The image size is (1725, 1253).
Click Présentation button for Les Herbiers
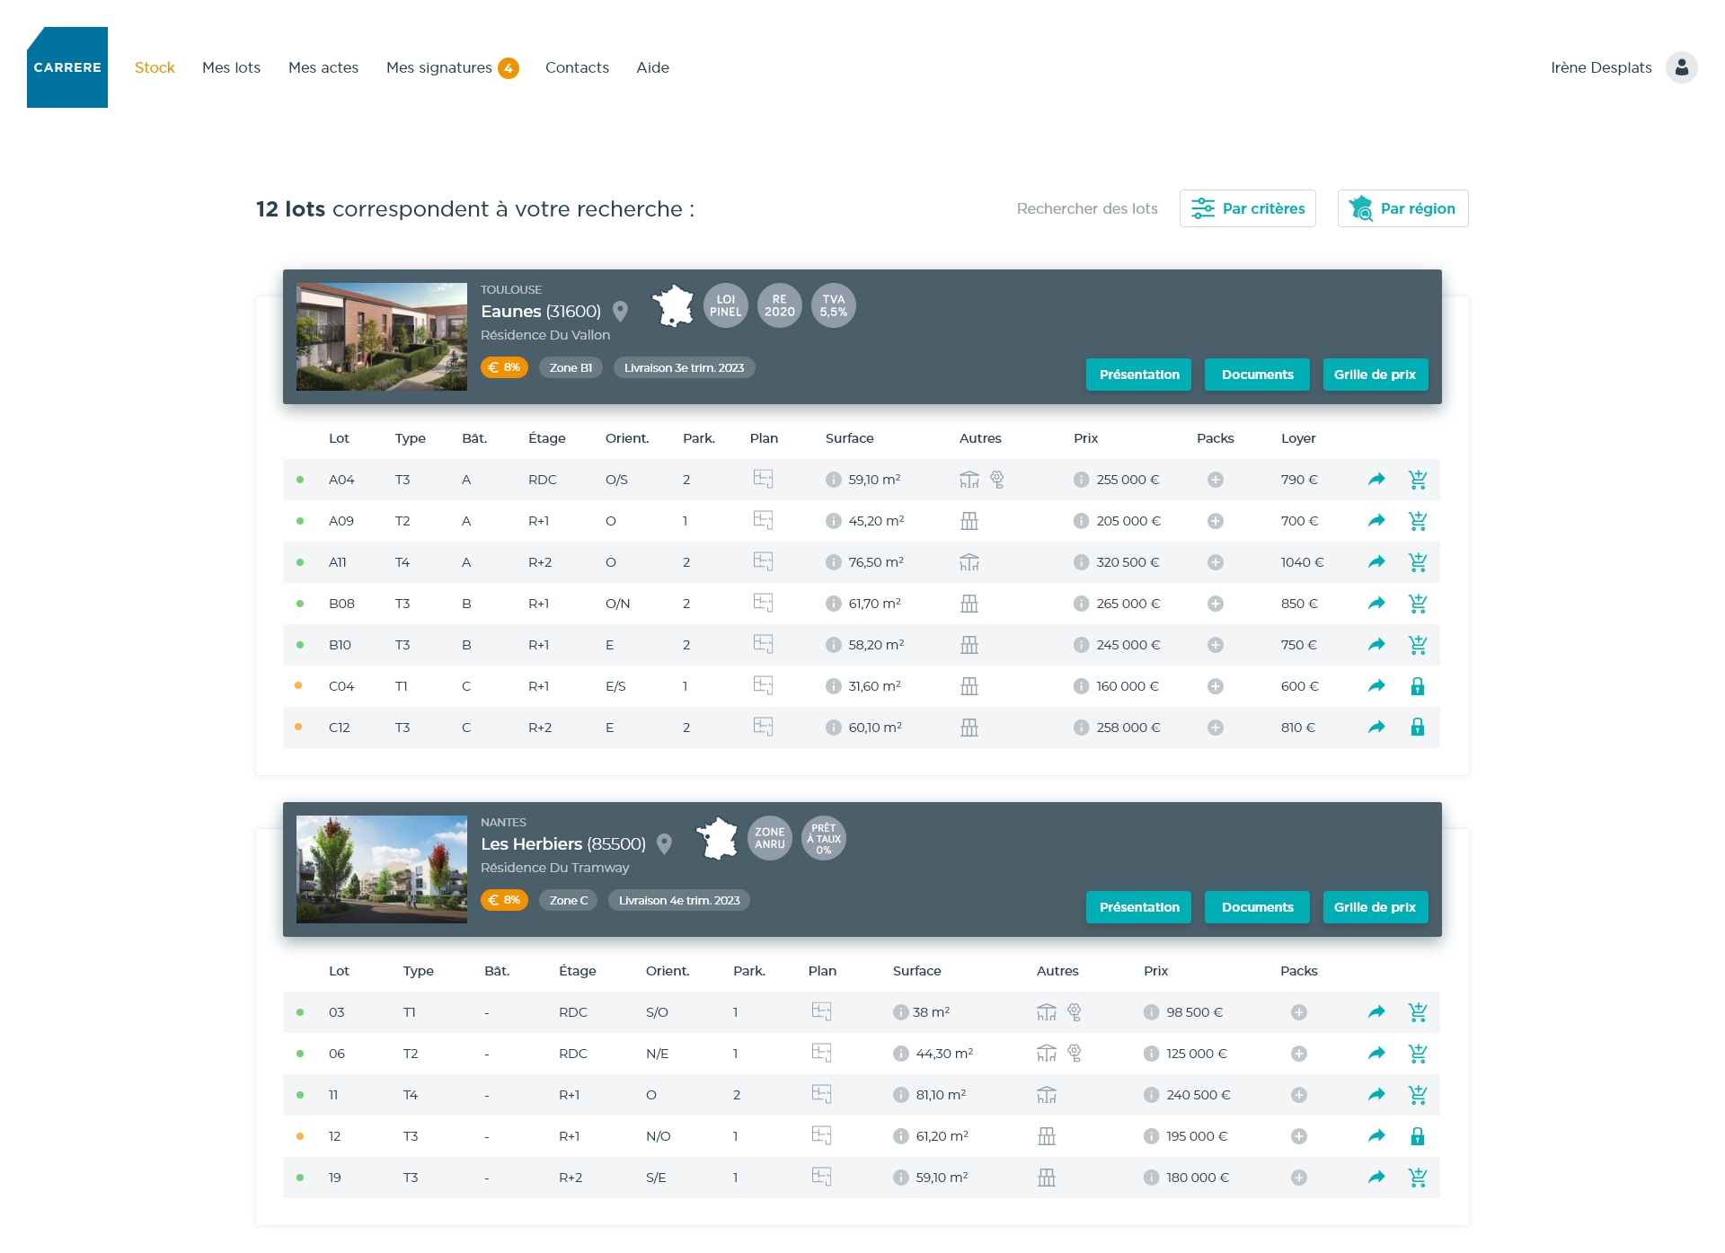(1138, 907)
